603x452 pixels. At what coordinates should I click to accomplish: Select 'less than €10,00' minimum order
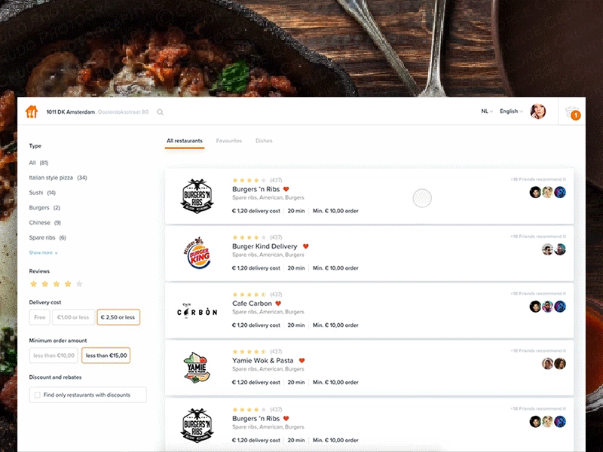pos(53,356)
